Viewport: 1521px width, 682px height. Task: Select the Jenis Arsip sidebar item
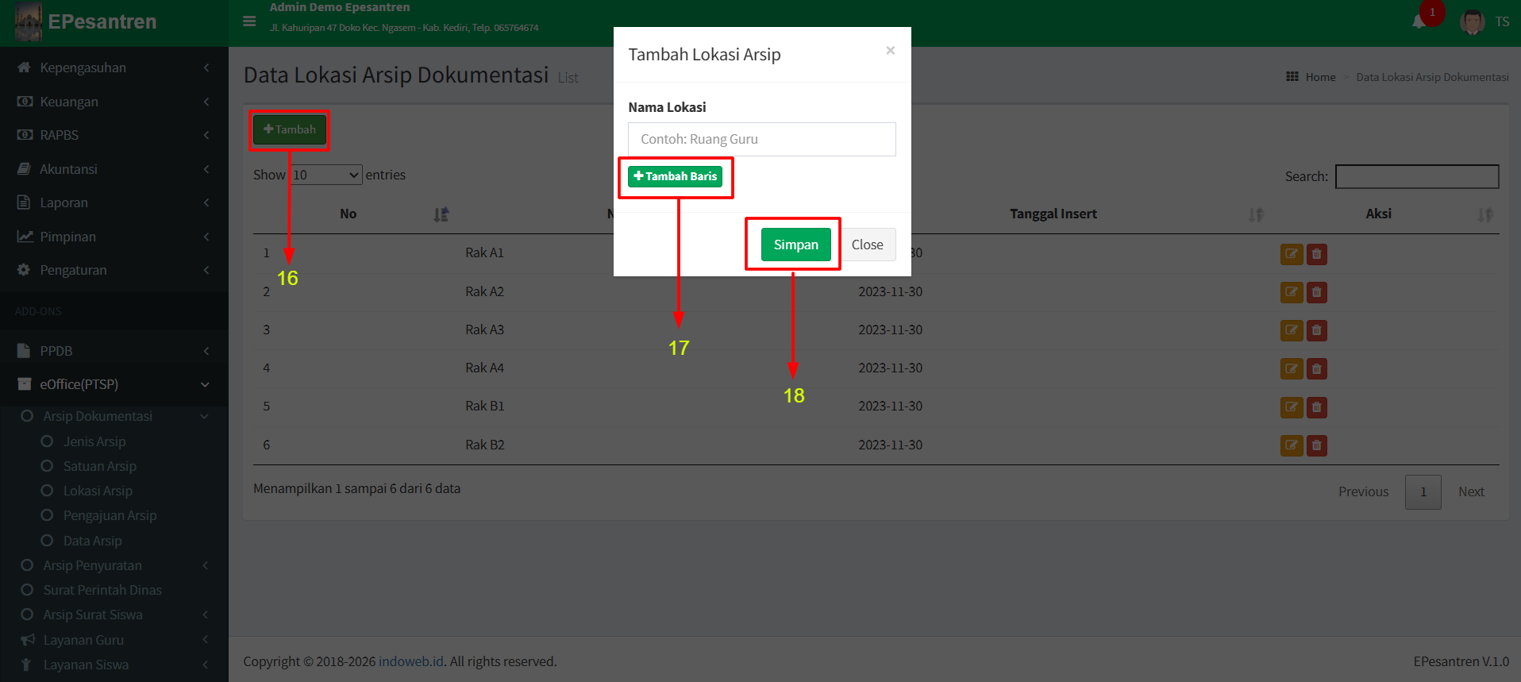pos(94,441)
